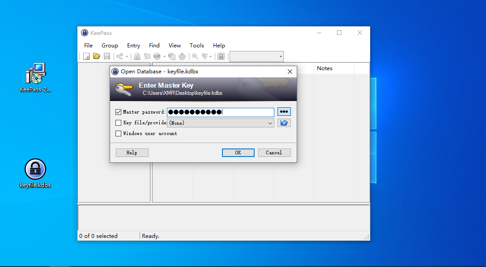
Task: Open the View menu
Action: point(175,46)
